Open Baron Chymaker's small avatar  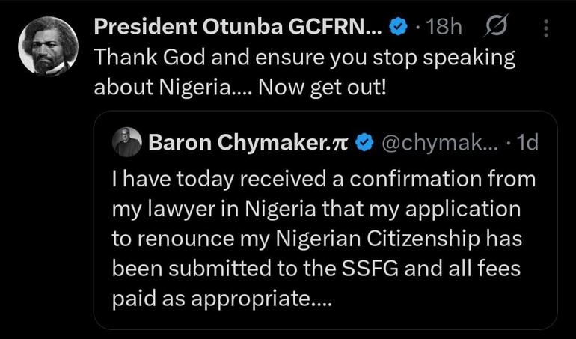pos(126,142)
